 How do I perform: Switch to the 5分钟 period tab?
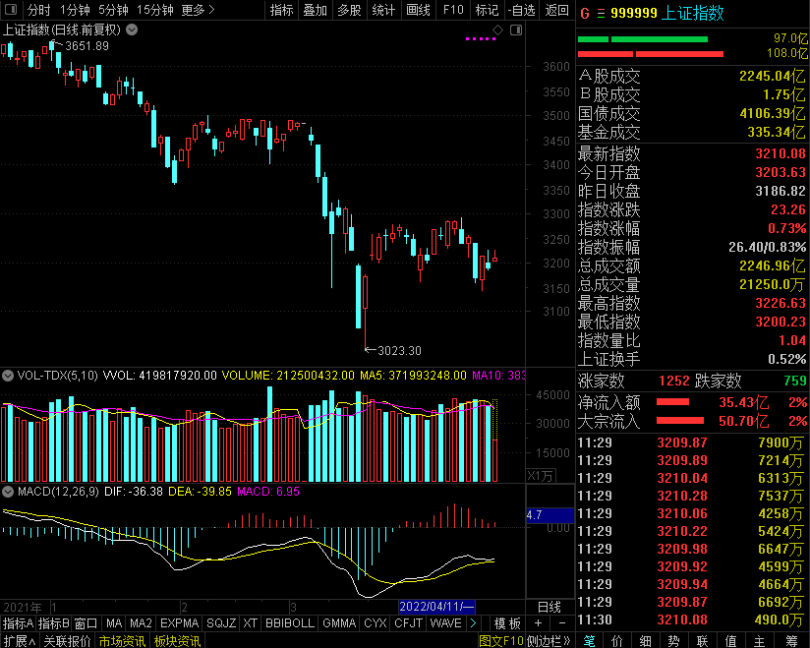coord(113,10)
